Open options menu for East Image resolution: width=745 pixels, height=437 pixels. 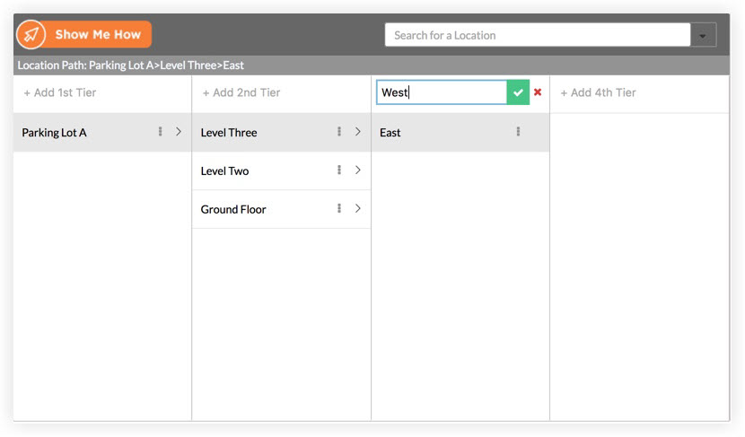518,132
